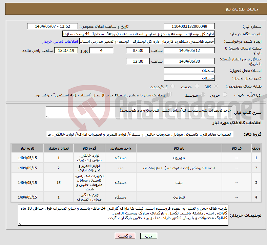Click the ردیف column header
Image resolution: width=267 pixels, height=245 pixels.
click(x=256, y=148)
